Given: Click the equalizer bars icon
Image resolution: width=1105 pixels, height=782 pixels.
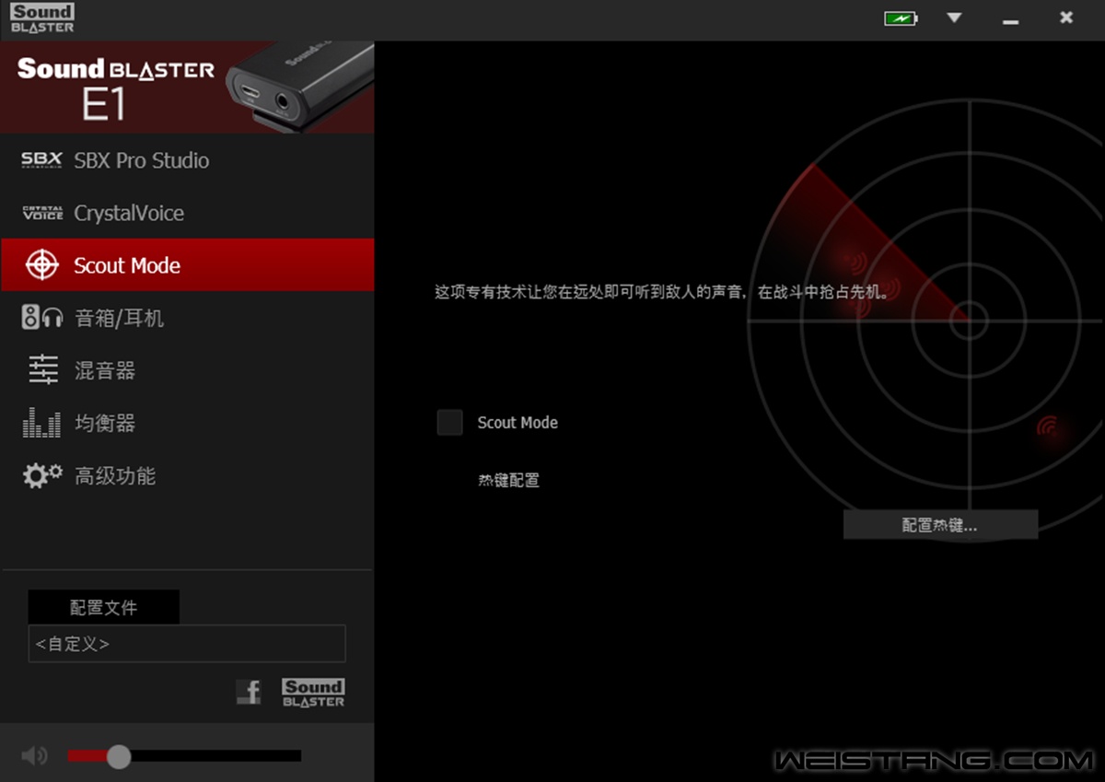Looking at the screenshot, I should tap(42, 423).
